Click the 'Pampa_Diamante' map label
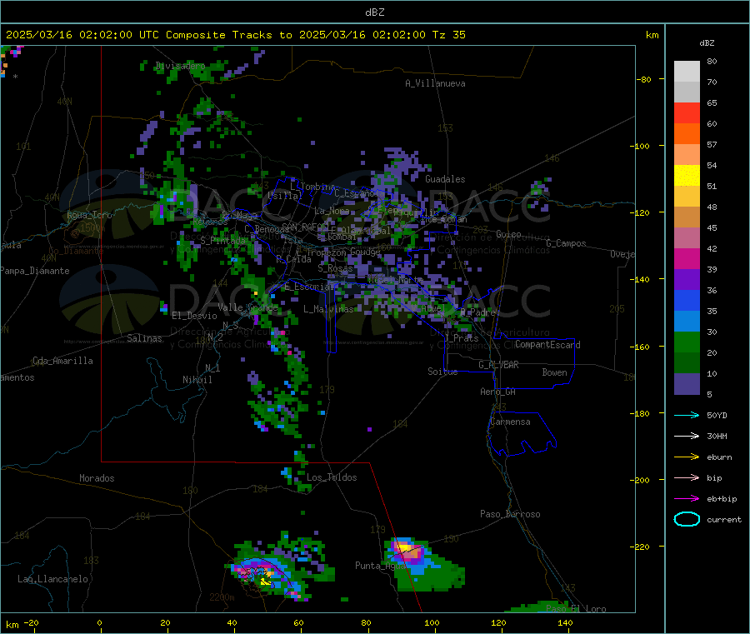The width and height of the screenshot is (750, 634). (34, 271)
